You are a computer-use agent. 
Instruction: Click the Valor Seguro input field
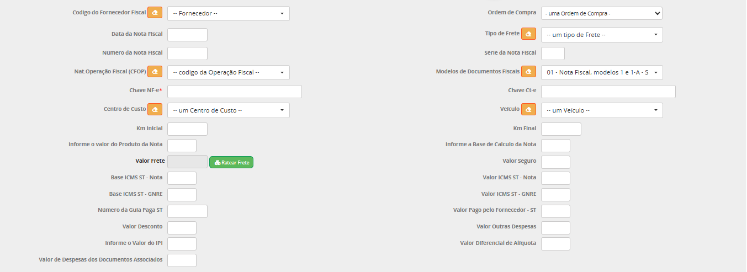(x=555, y=162)
